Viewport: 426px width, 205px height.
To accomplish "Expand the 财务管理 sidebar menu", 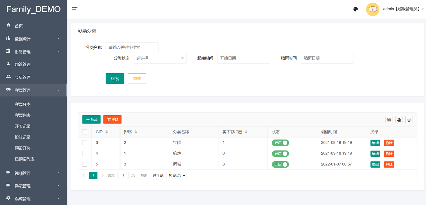I will [x=33, y=52].
